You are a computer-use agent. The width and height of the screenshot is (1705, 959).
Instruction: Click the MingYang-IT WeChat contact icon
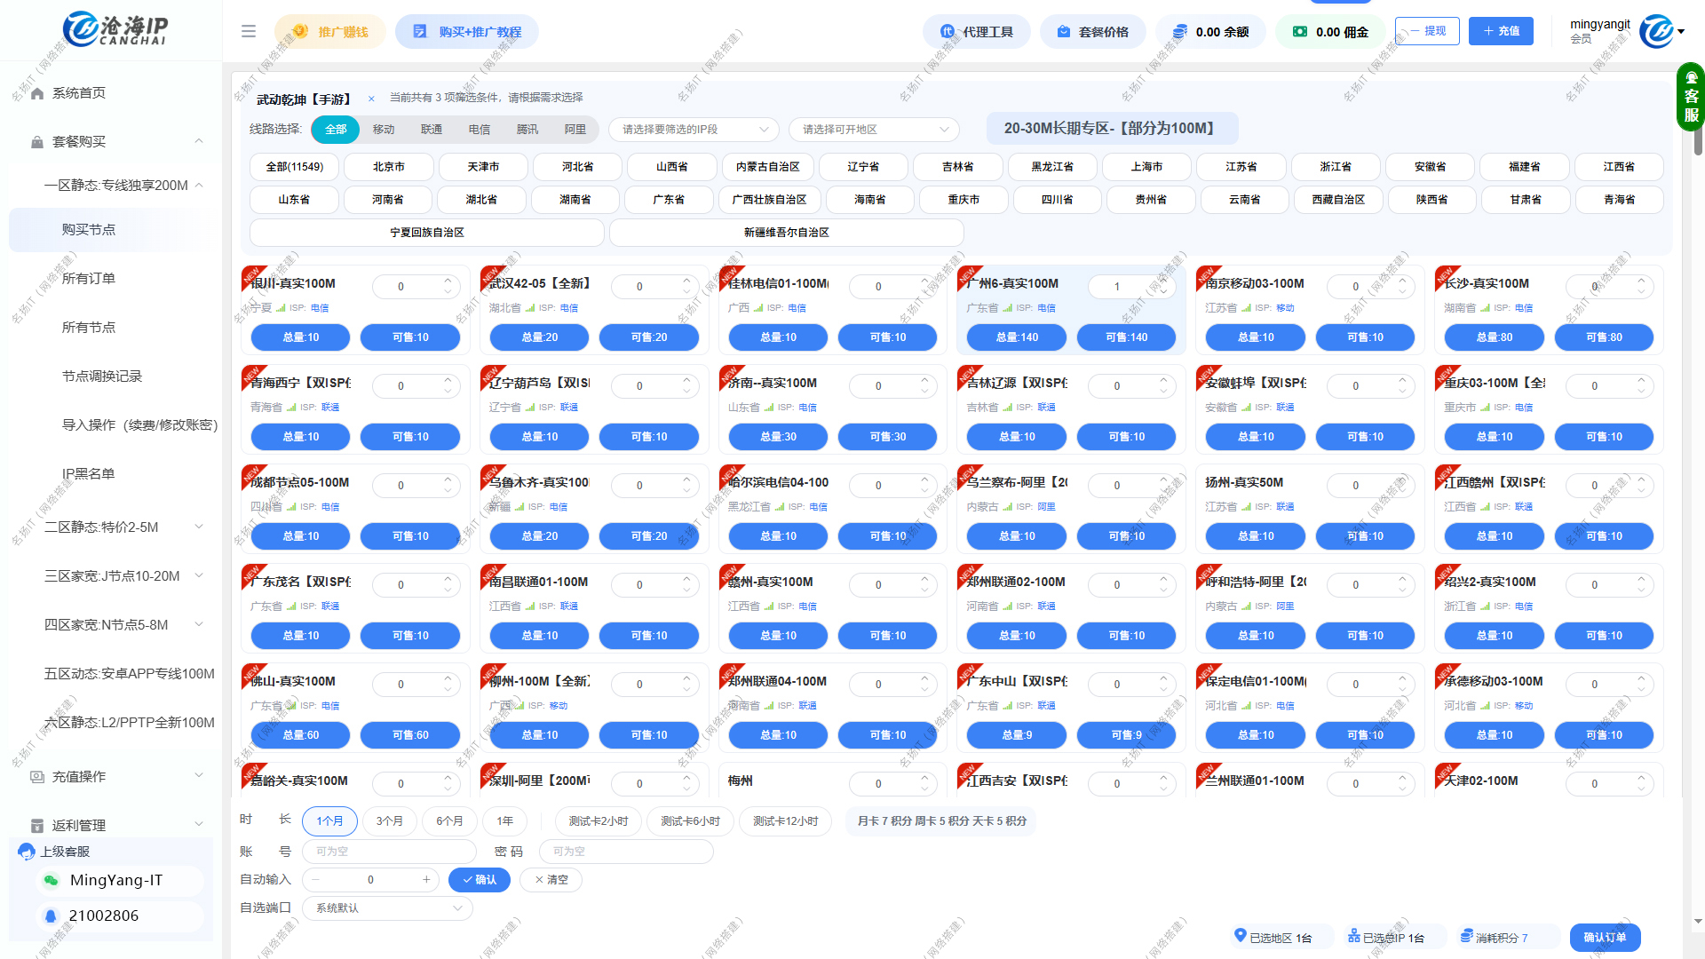(x=52, y=881)
